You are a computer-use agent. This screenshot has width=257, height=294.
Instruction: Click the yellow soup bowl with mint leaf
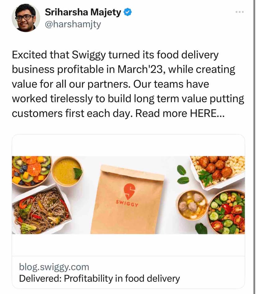pos(67,171)
